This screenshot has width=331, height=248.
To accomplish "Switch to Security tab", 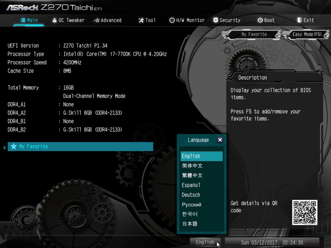I will click(x=227, y=20).
